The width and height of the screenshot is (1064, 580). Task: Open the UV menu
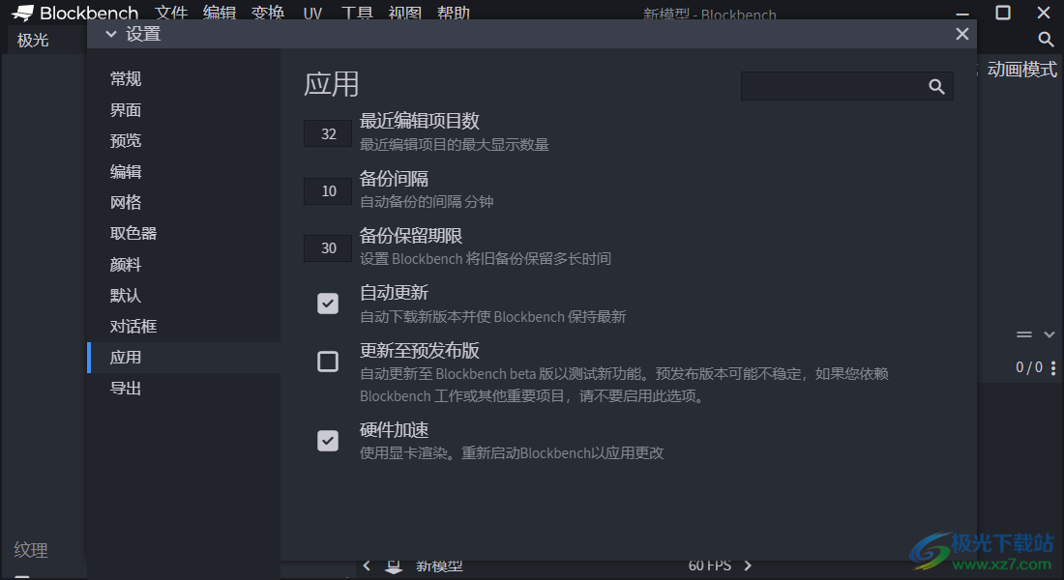click(x=312, y=13)
